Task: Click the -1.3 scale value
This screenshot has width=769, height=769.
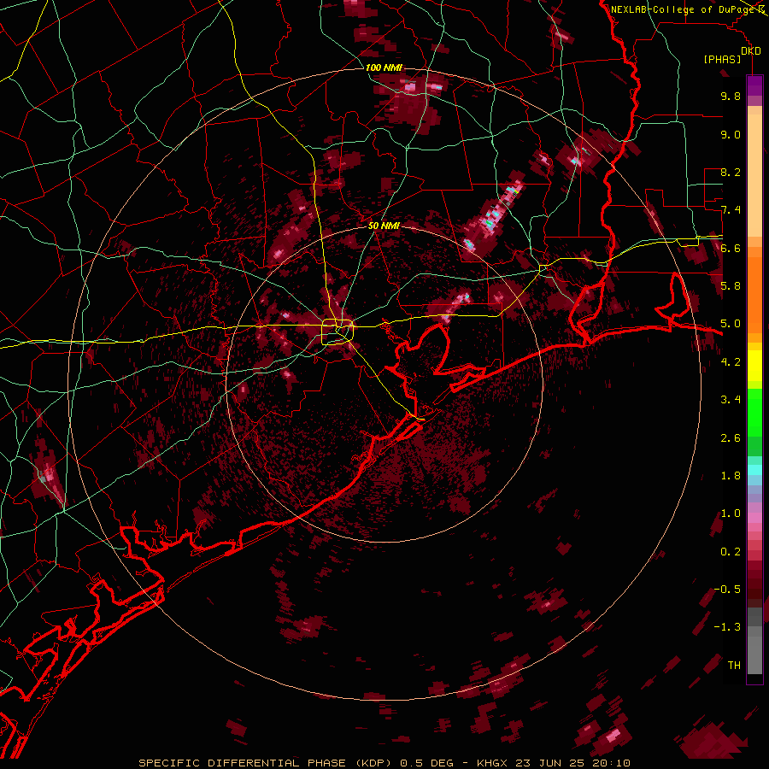Action: coord(727,628)
